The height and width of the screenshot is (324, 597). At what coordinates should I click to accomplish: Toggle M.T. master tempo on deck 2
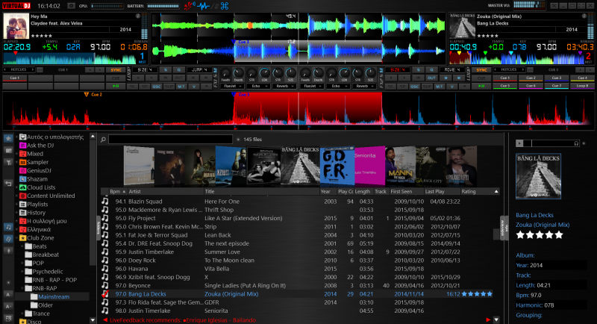click(440, 87)
